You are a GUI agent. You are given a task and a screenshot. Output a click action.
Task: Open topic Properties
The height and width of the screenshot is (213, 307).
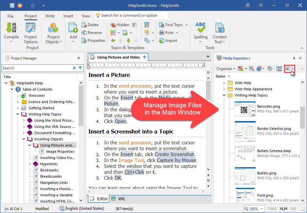[x=93, y=41]
